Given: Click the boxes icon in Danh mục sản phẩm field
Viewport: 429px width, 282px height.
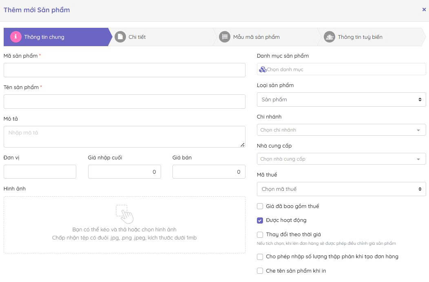Looking at the screenshot, I should point(263,69).
